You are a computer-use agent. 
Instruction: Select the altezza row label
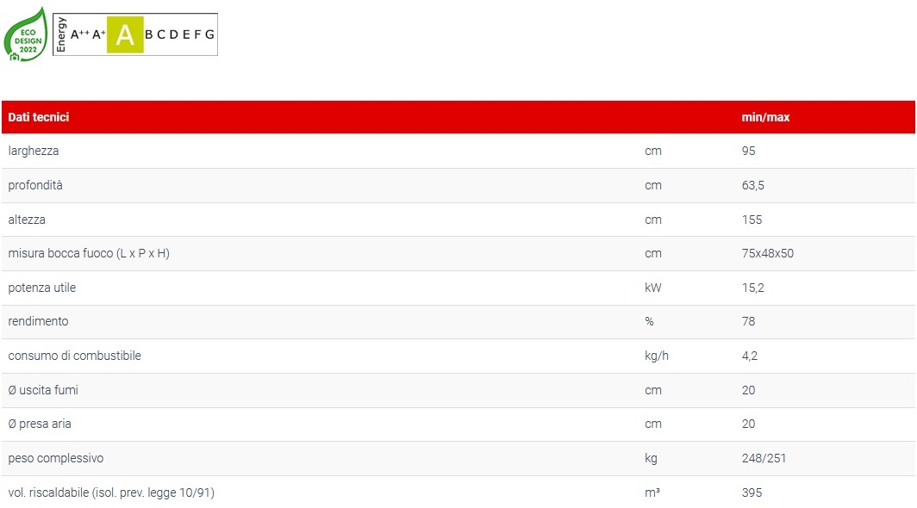pos(27,220)
